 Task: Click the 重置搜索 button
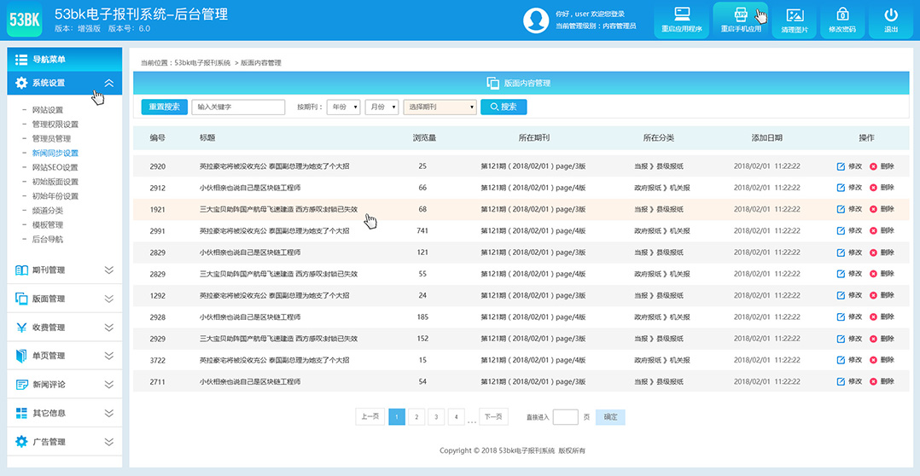164,107
